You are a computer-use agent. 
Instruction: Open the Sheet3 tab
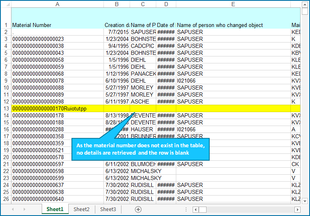[108, 209]
